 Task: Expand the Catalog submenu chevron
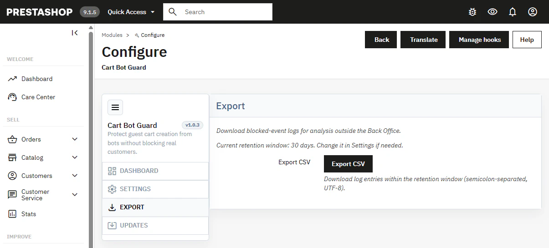click(75, 157)
